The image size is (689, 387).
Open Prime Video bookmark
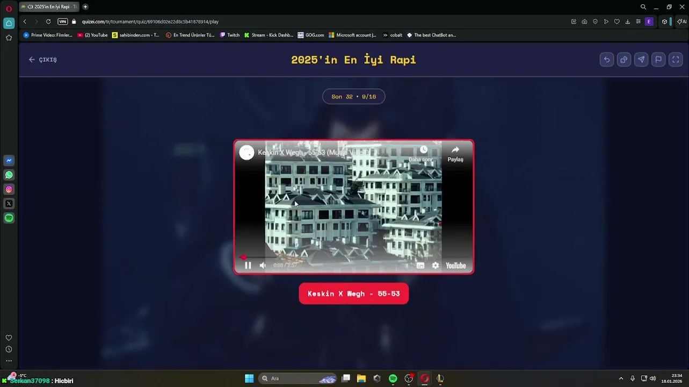click(47, 35)
